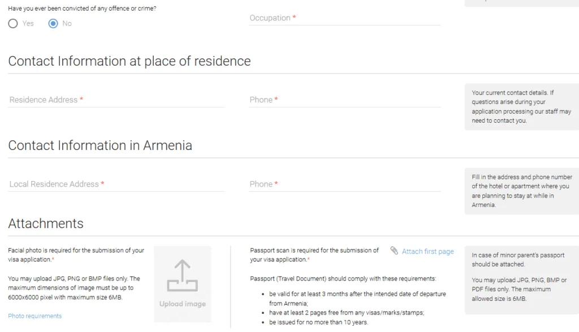Click 'You may upload JPG, PNG, BMP or PDF' note
Screen dimensions: 579x332
(519, 290)
